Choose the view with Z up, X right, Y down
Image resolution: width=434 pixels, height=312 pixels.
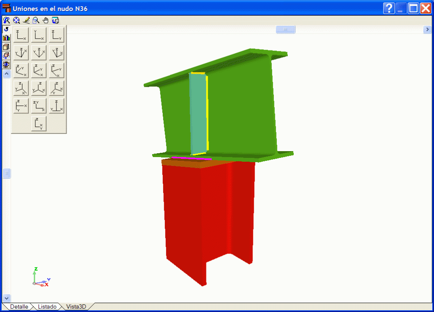click(x=21, y=106)
